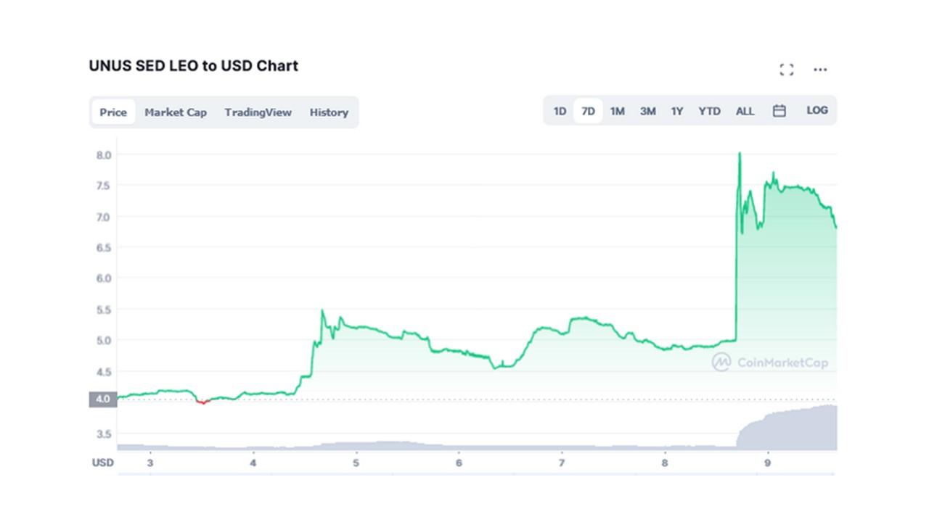This screenshot has height=522, width=929.
Task: Select the 1Y time range button
Action: [x=677, y=111]
